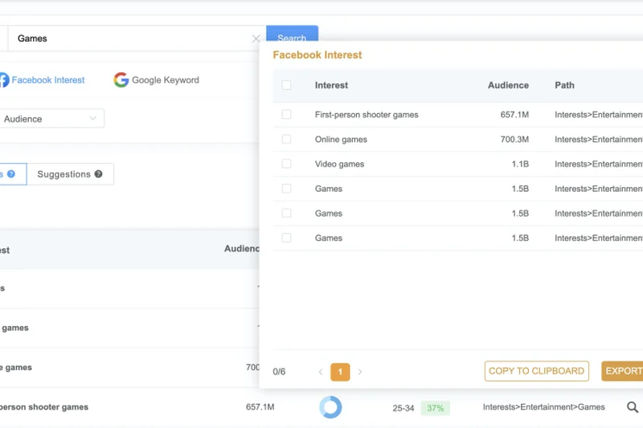Viewport: 643px width, 428px height.
Task: Click the blue help icon beside Suggestions tab
Action: coord(11,173)
